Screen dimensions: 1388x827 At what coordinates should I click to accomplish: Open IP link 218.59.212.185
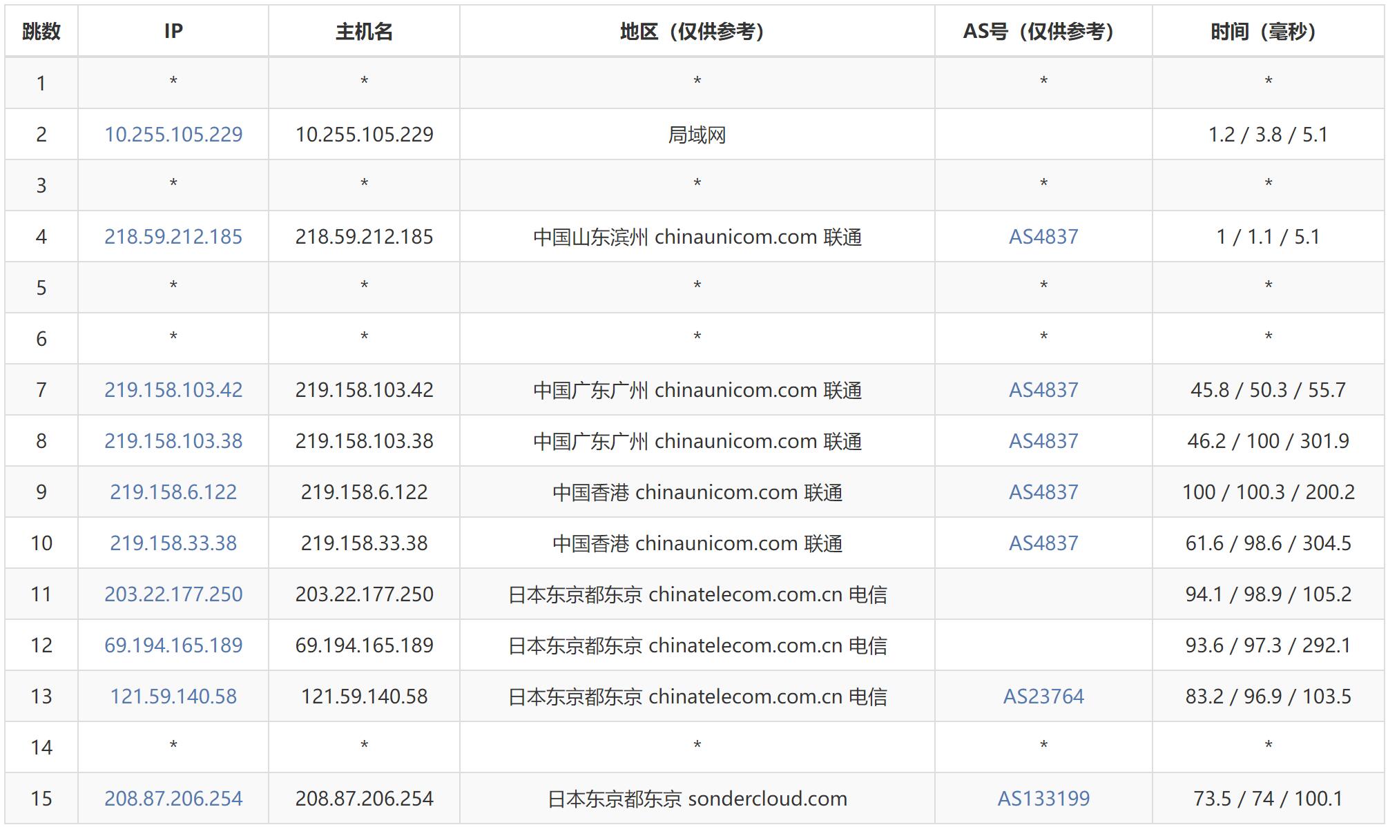(173, 236)
